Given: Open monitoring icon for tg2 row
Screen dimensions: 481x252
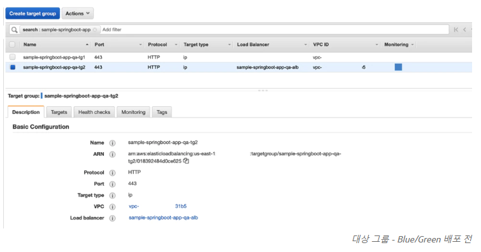Looking at the screenshot, I should pos(398,67).
